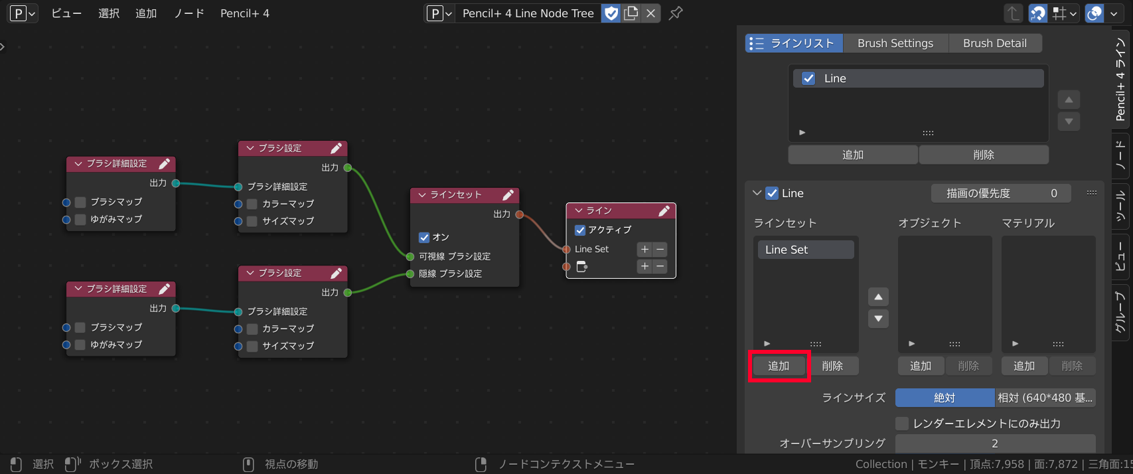Select 相対 line size mode button

click(1045, 398)
